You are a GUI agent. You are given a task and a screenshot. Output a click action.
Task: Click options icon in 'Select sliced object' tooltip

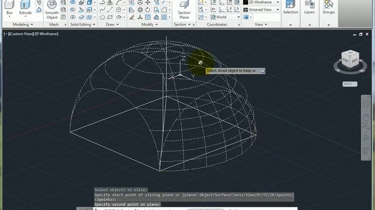262,71
